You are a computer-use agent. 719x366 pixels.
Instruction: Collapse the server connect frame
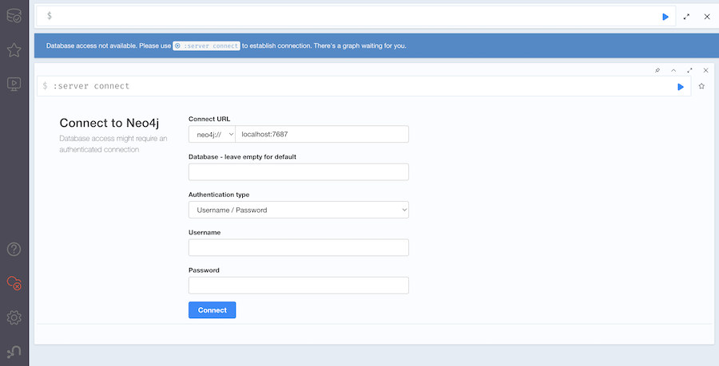point(673,70)
